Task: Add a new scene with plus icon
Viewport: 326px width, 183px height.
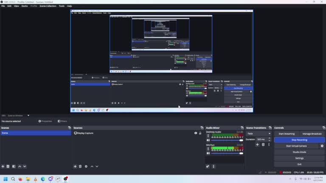Action: 3,166
